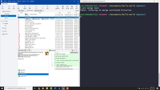Image resolution: width=160 pixels, height=90 pixels.
Task: Open the Repository menu in SourceTree
Action: point(19,1)
